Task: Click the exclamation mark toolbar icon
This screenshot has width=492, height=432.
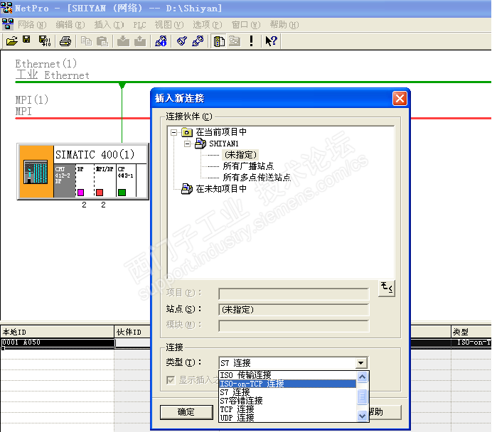Action: point(251,41)
